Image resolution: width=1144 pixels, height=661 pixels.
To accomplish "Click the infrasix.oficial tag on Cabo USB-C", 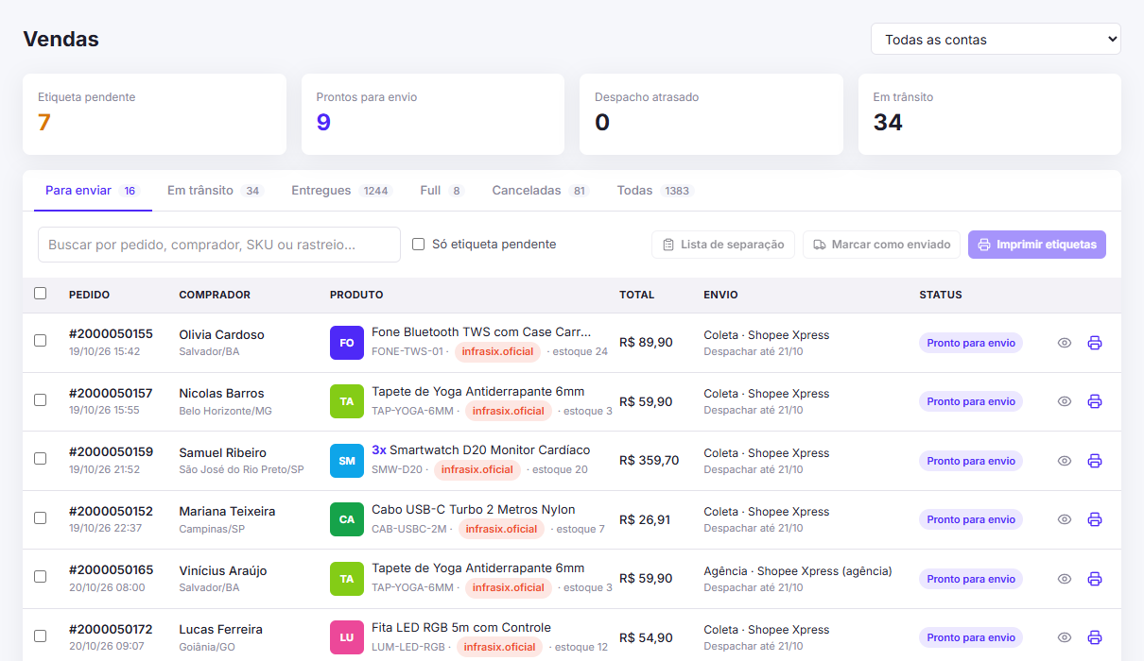I will [x=501, y=529].
